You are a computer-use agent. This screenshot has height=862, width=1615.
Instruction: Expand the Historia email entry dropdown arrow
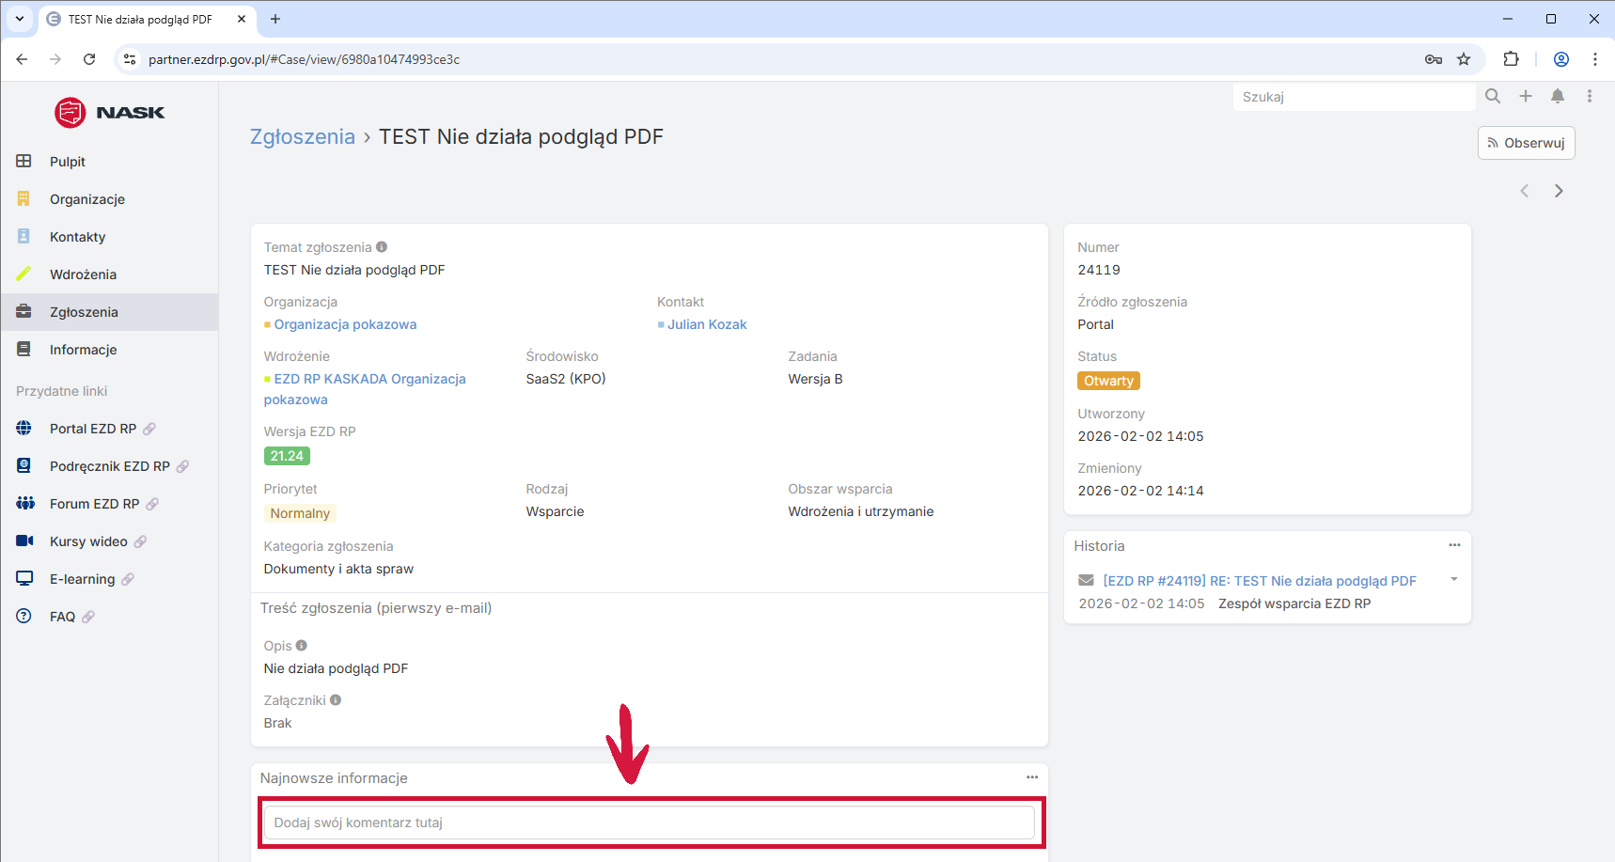tap(1454, 579)
